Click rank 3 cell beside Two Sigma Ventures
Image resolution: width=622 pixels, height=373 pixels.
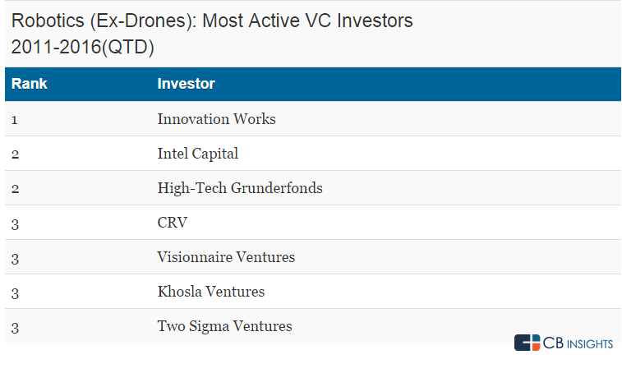pos(15,327)
